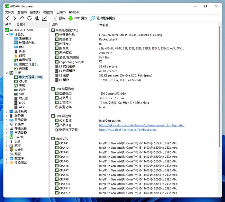Go back with the left arrow toolbar icon

pos(8,18)
